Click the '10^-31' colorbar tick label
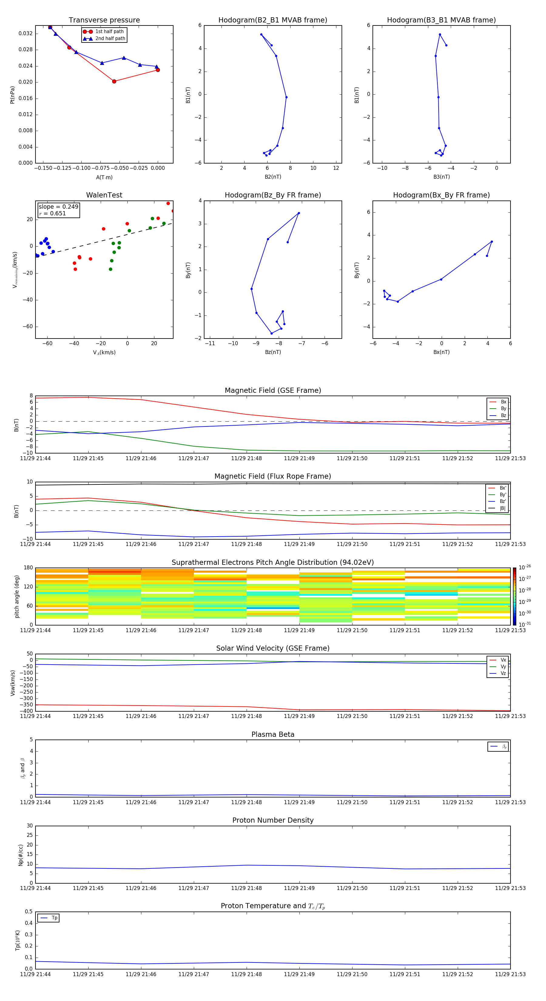Viewport: 546px width, 1001px height. [525, 625]
